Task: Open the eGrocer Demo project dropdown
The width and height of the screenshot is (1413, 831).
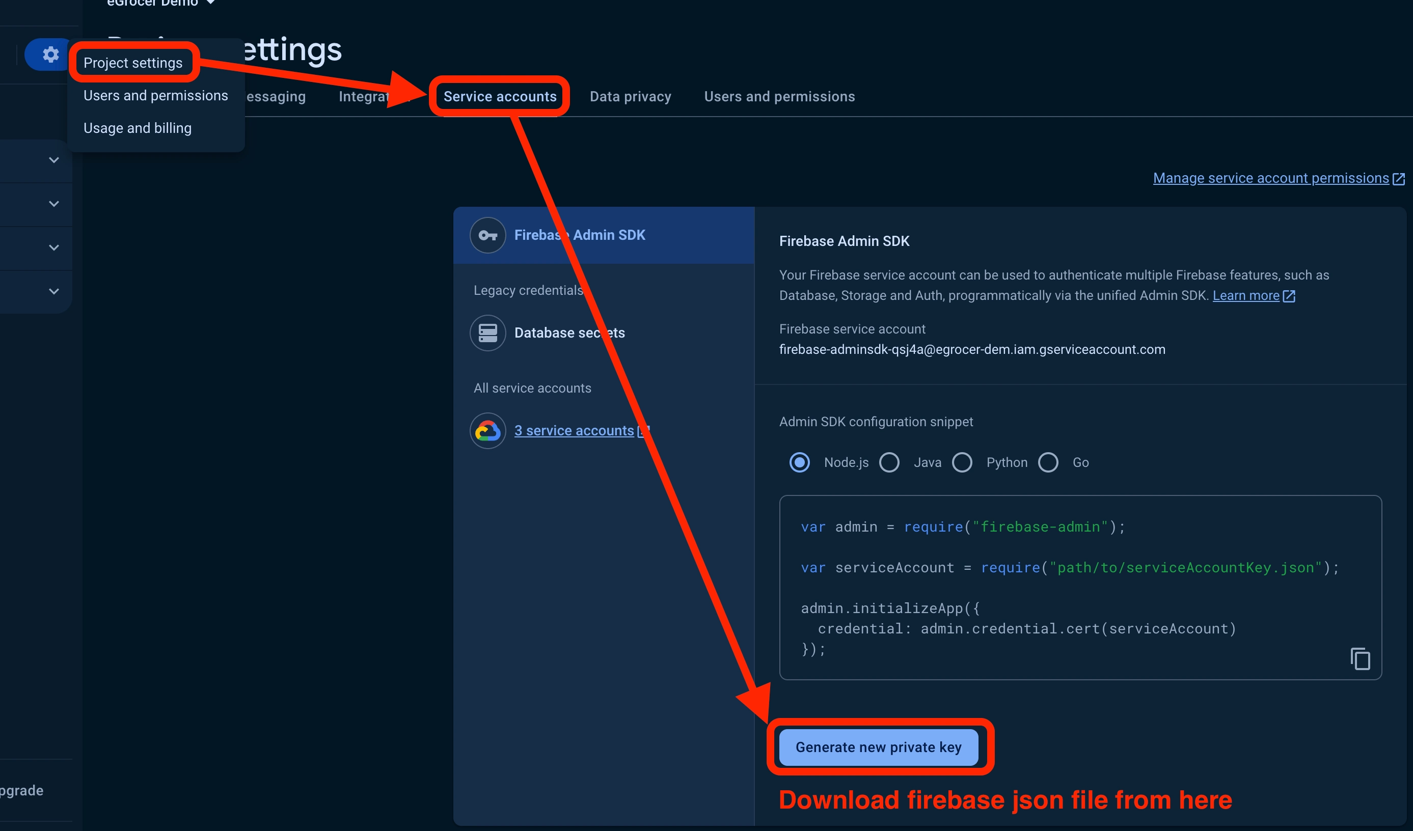Action: pos(161,3)
